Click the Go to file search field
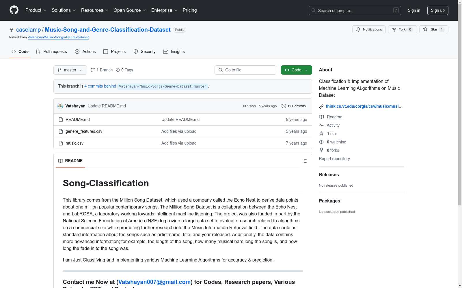Screen dimensions: 462x288 [x=245, y=70]
